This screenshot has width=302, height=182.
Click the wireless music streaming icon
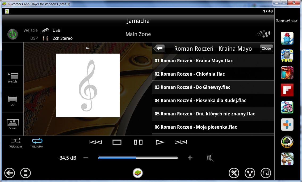[x=263, y=34]
